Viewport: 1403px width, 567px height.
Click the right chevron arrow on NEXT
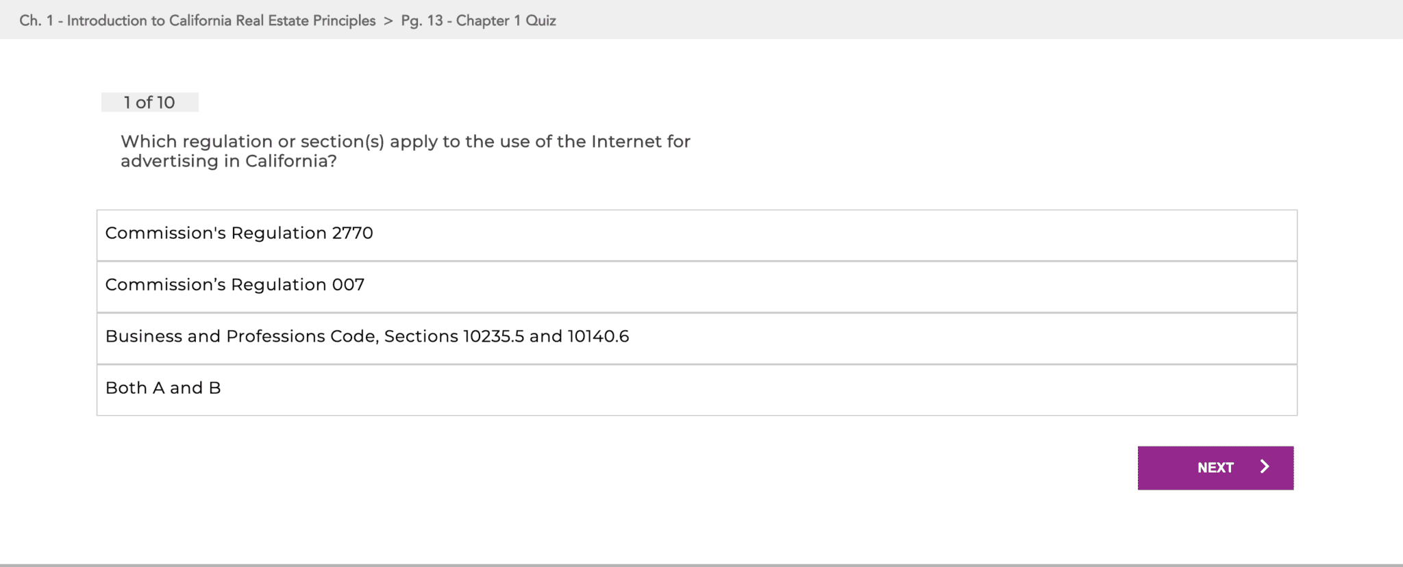(1265, 467)
